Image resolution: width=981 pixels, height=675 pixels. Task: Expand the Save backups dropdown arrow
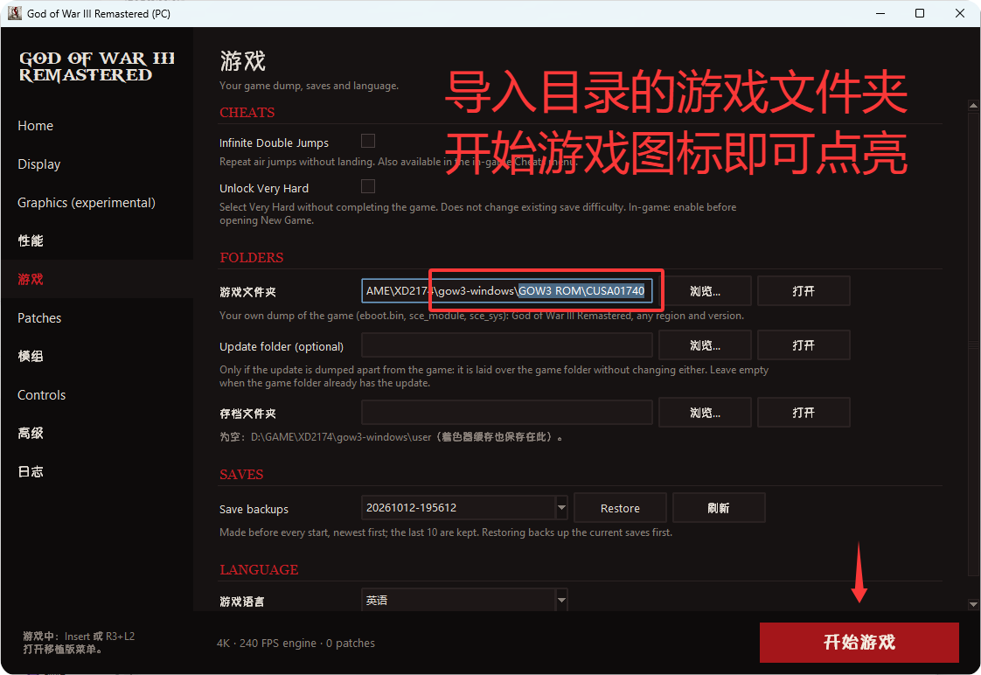[561, 507]
